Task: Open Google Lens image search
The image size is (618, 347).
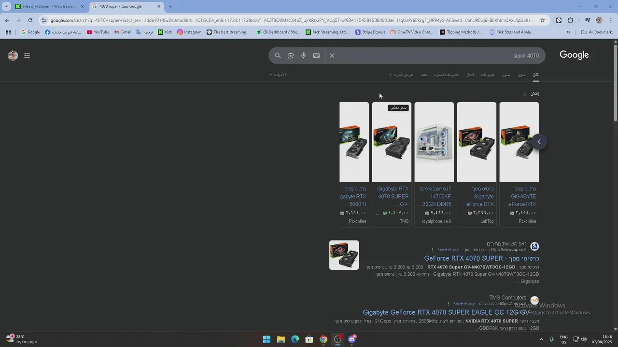Action: (291, 55)
